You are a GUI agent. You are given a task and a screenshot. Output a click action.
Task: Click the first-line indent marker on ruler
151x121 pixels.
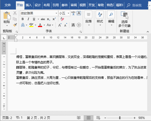(16, 36)
